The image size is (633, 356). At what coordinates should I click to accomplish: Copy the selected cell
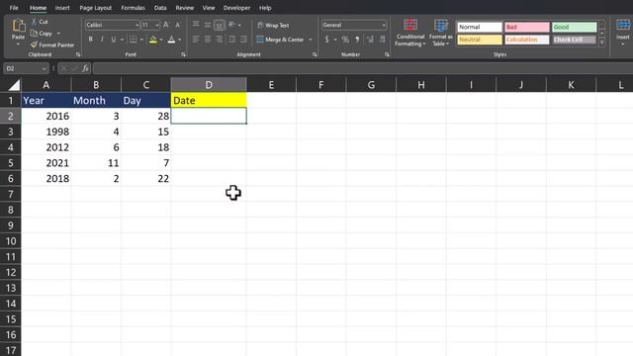point(42,34)
